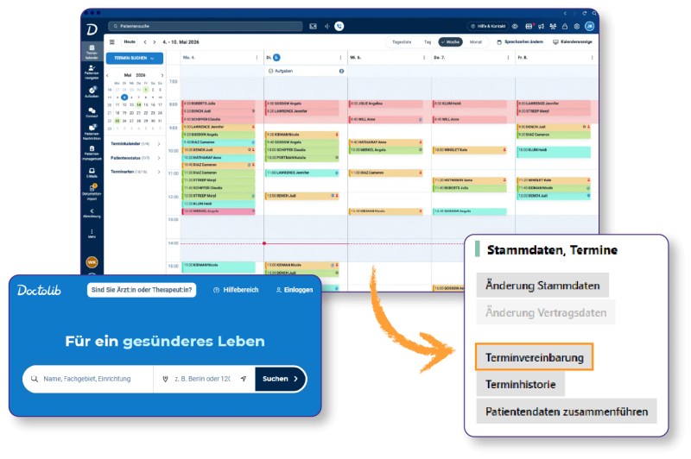Click Einloggen in Doctolib banner
This screenshot has height=459, width=691.
tap(294, 290)
